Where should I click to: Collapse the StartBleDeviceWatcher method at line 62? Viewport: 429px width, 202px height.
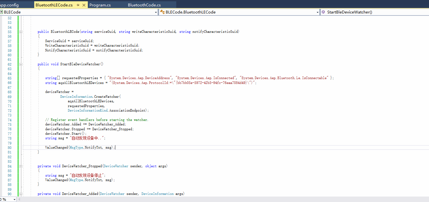(x=21, y=64)
